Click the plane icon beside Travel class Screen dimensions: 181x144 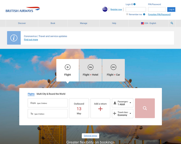coord(115,114)
